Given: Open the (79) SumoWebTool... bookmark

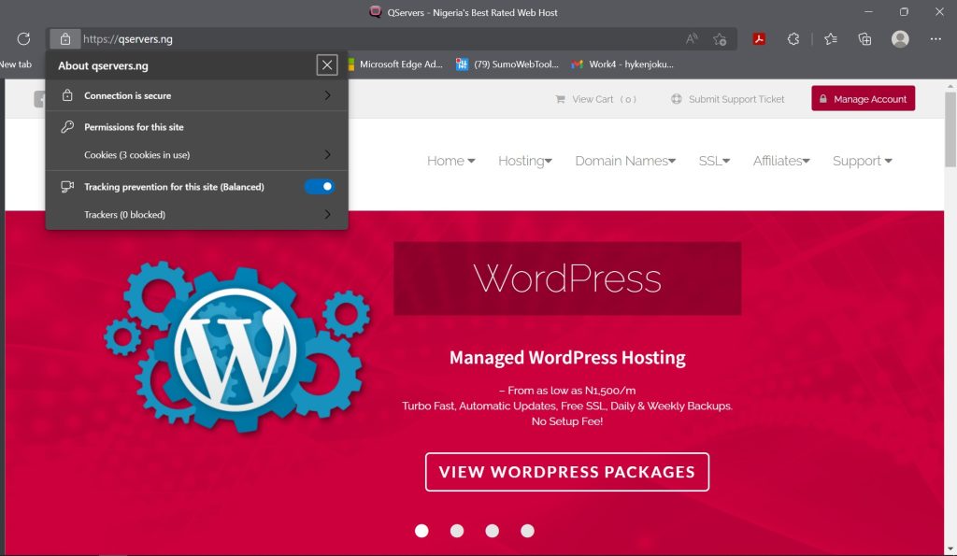Looking at the screenshot, I should 507,64.
